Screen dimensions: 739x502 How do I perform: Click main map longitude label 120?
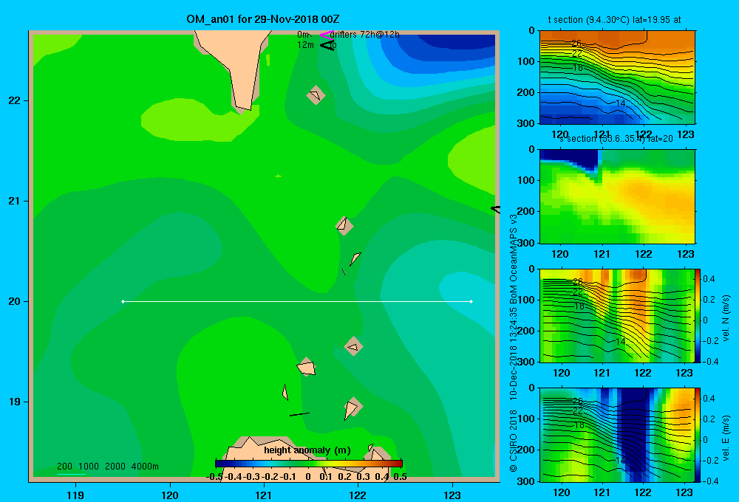(x=170, y=495)
